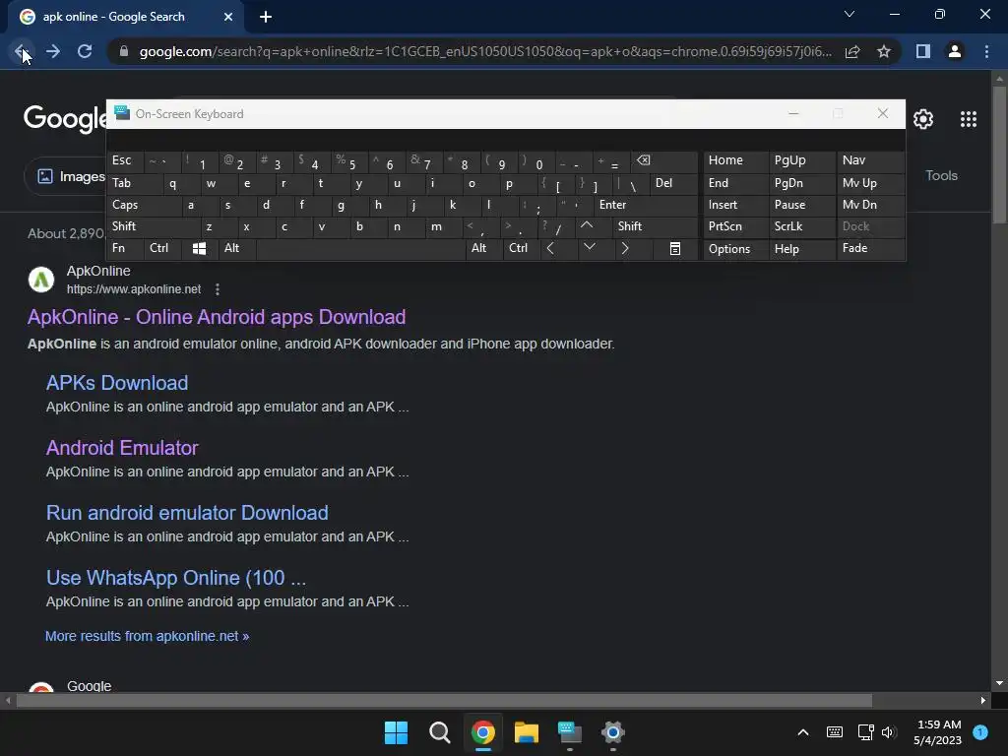Toggle the Fn key on keyboard
This screenshot has height=756, width=1008.
tap(125, 248)
